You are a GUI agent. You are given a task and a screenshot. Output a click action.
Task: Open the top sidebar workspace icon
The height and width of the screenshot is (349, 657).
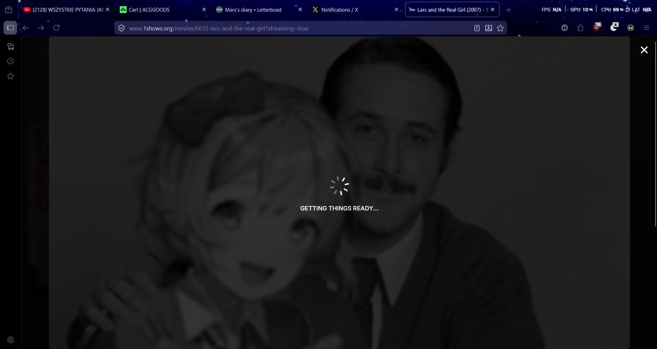[10, 46]
